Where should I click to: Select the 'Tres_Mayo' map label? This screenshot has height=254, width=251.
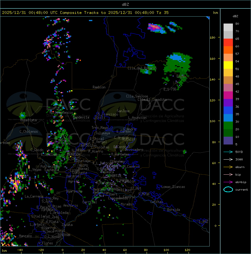point(100,128)
